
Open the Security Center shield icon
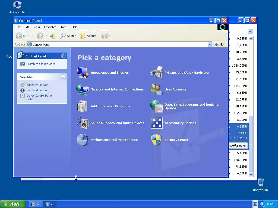[156, 140]
